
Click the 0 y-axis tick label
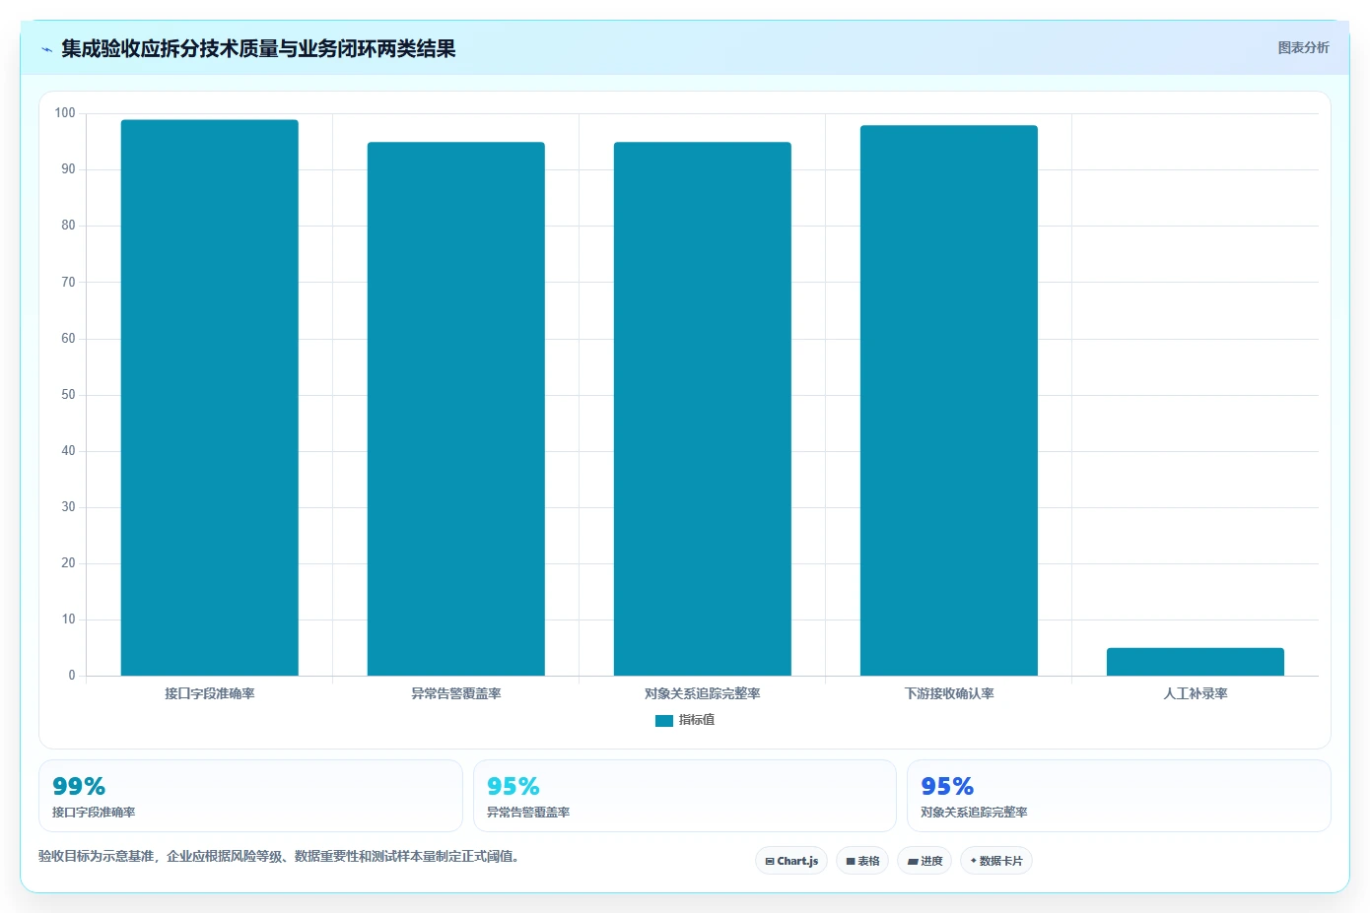pos(72,676)
